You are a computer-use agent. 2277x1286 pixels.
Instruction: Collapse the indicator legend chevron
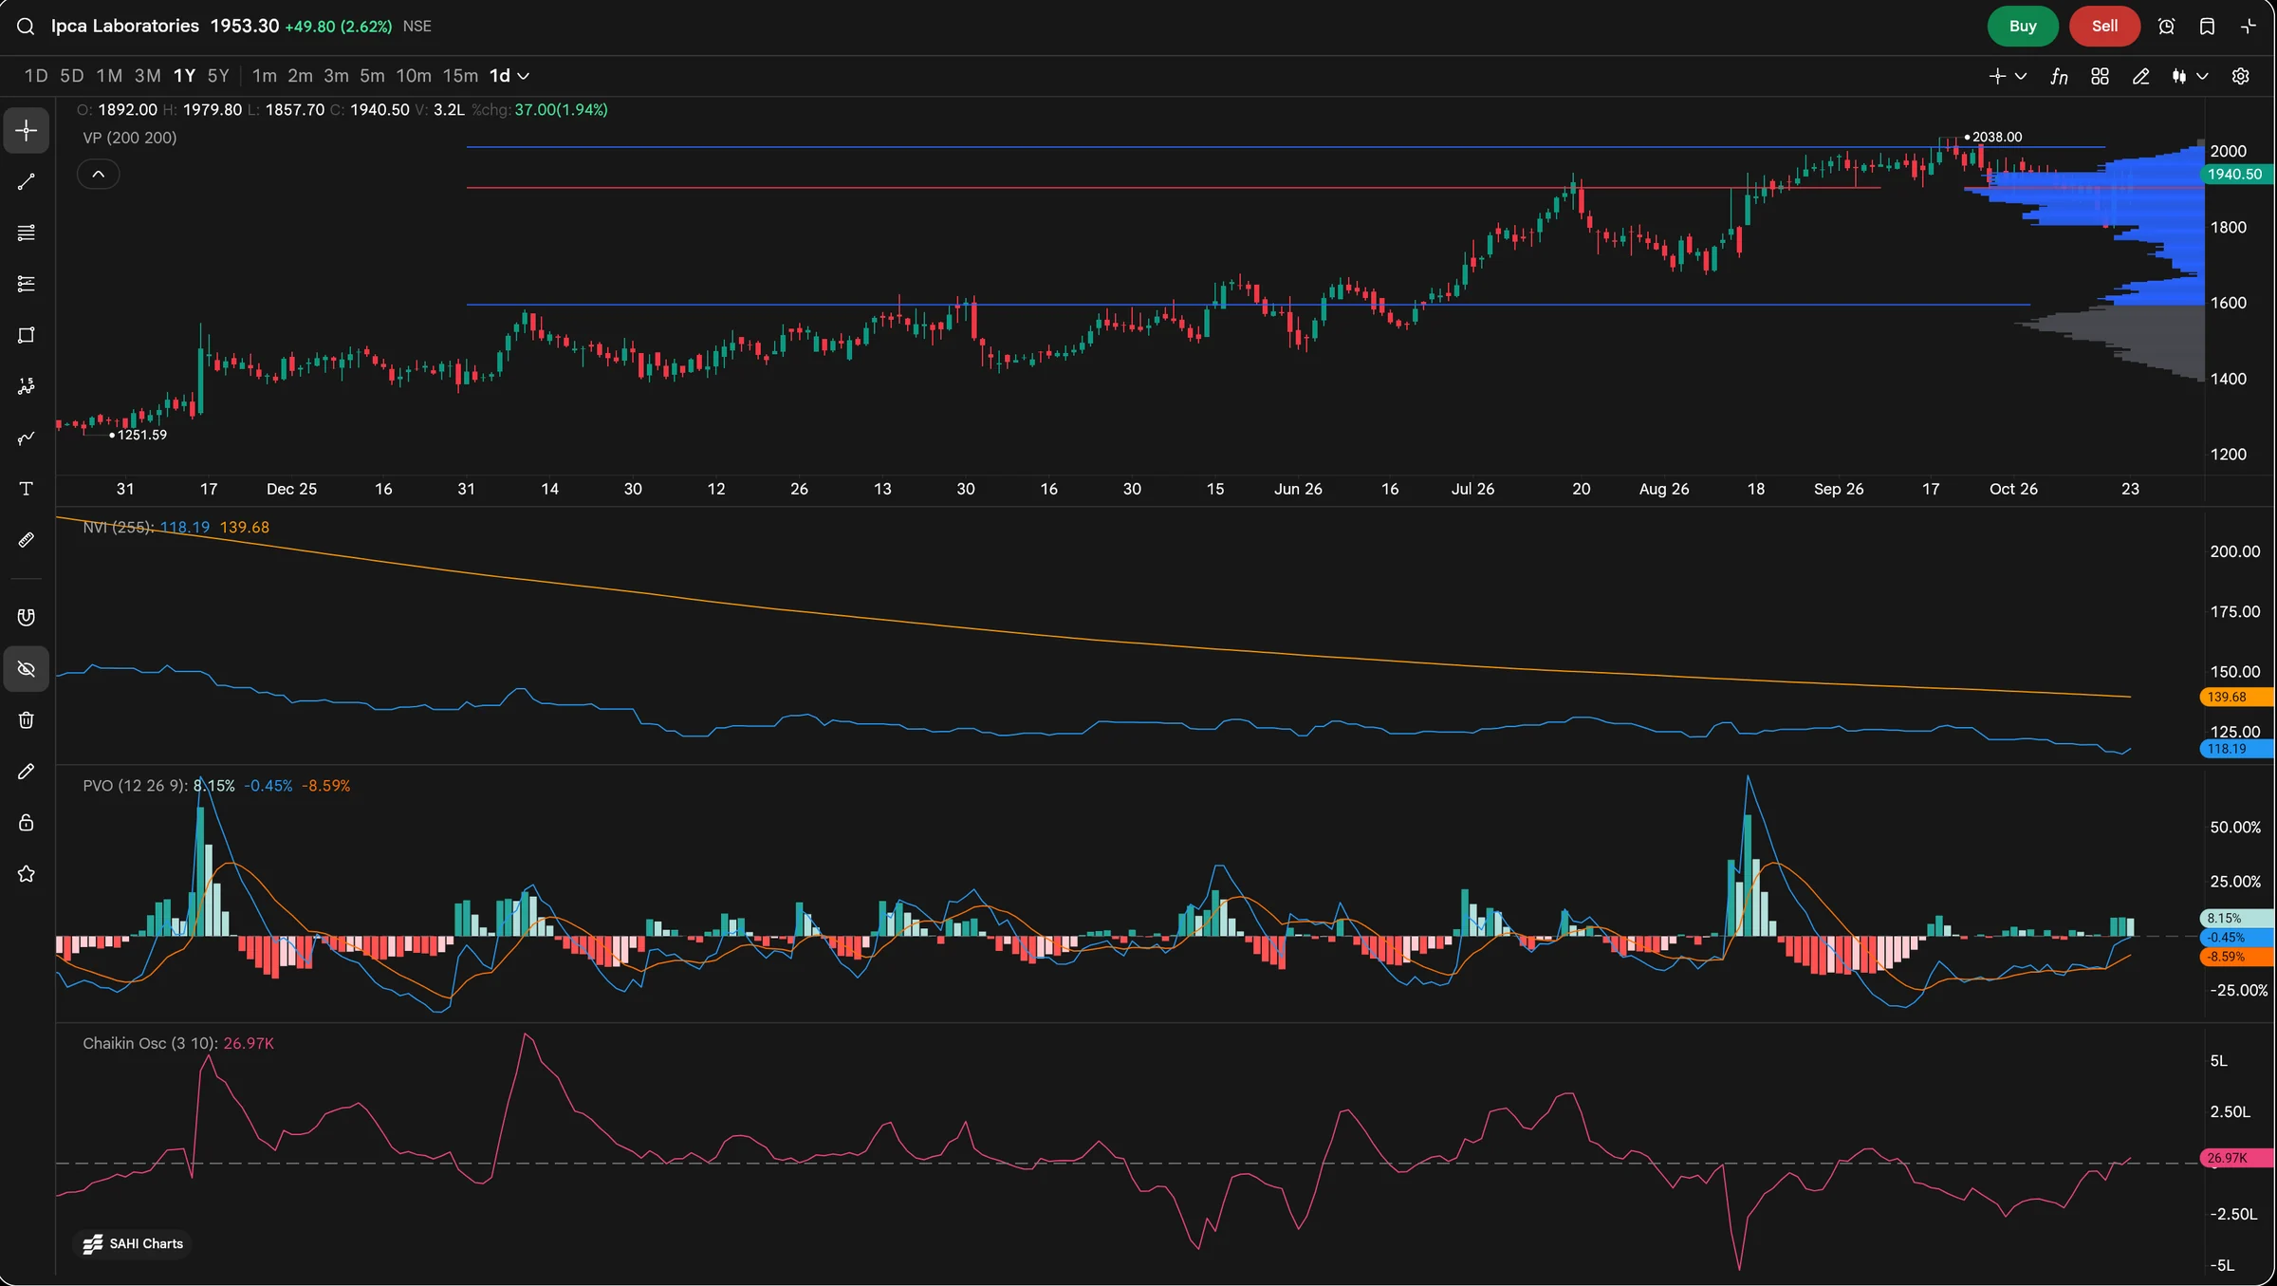click(98, 174)
